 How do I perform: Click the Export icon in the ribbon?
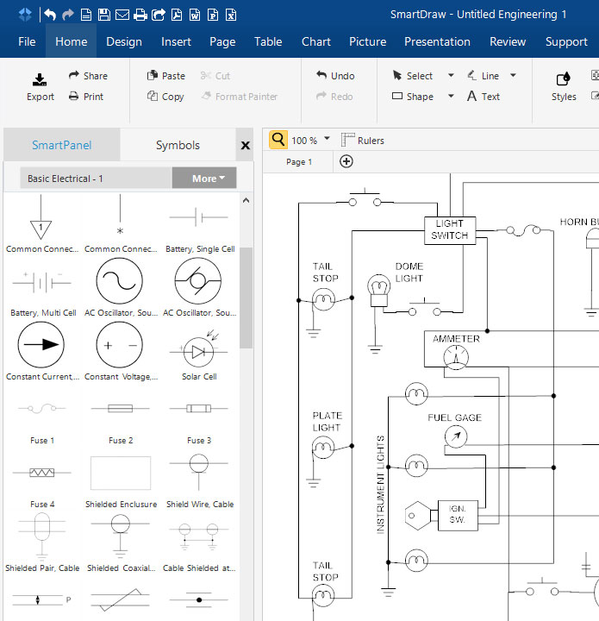pos(40,81)
